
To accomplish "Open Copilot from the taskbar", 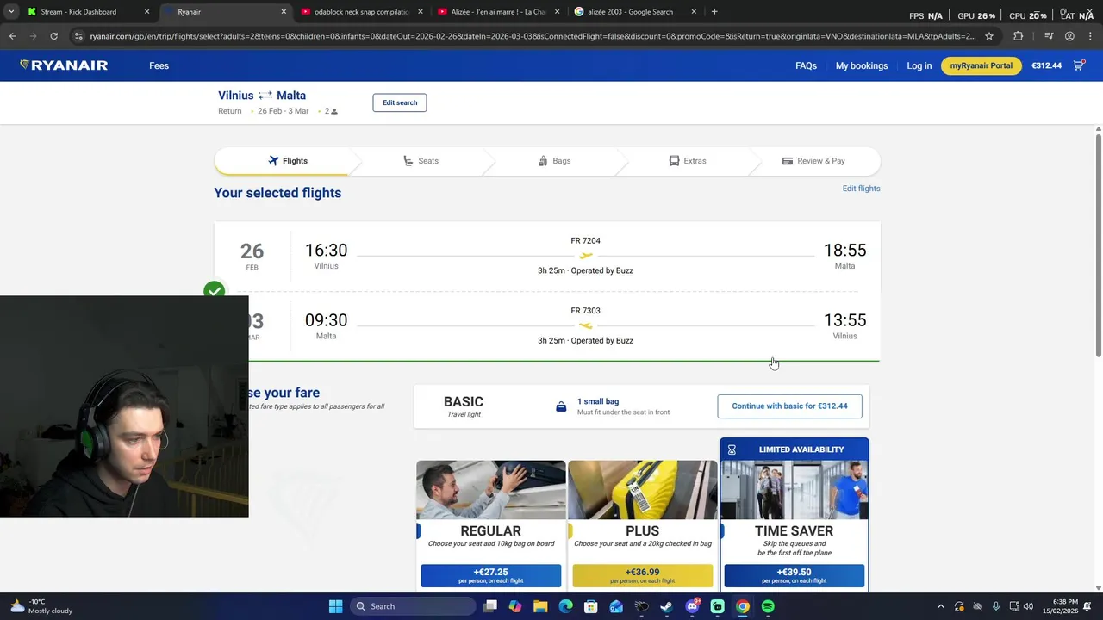I will pyautogui.click(x=514, y=606).
